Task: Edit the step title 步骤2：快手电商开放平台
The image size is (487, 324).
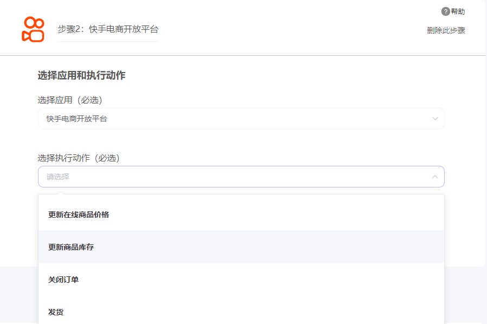Action: [108, 29]
